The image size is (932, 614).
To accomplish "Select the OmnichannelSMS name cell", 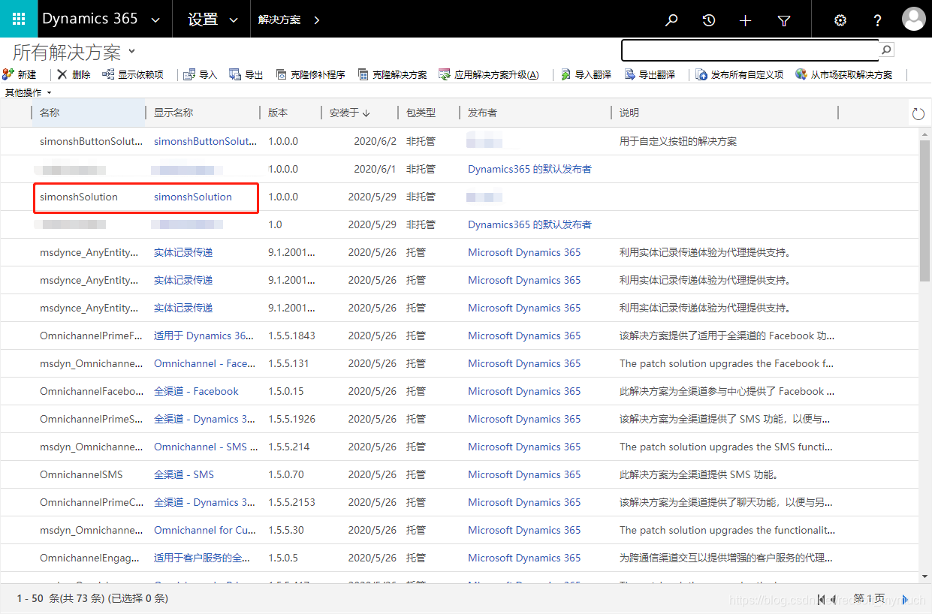I will point(81,474).
